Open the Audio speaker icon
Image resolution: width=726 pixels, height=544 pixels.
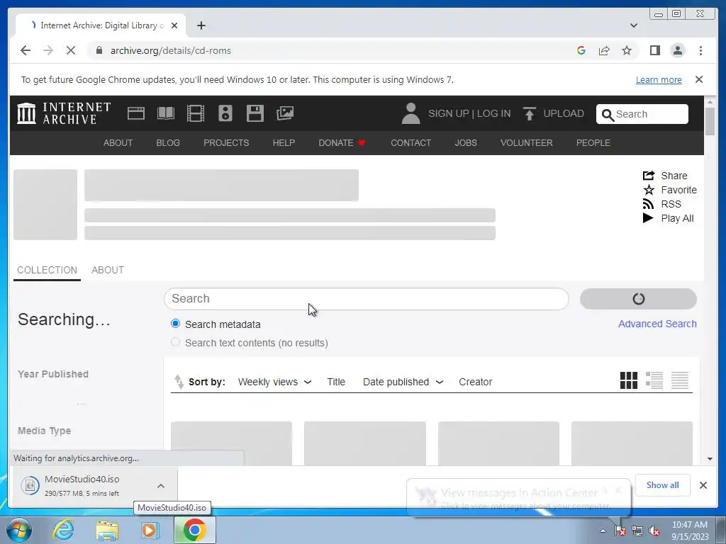(225, 113)
